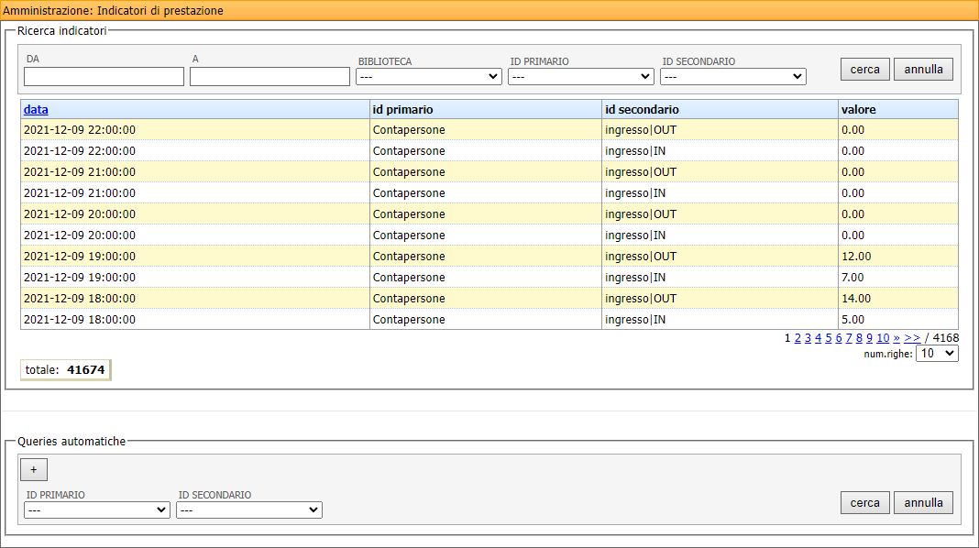
Task: Open the num.righe rows-per-page dropdown
Action: tap(936, 353)
